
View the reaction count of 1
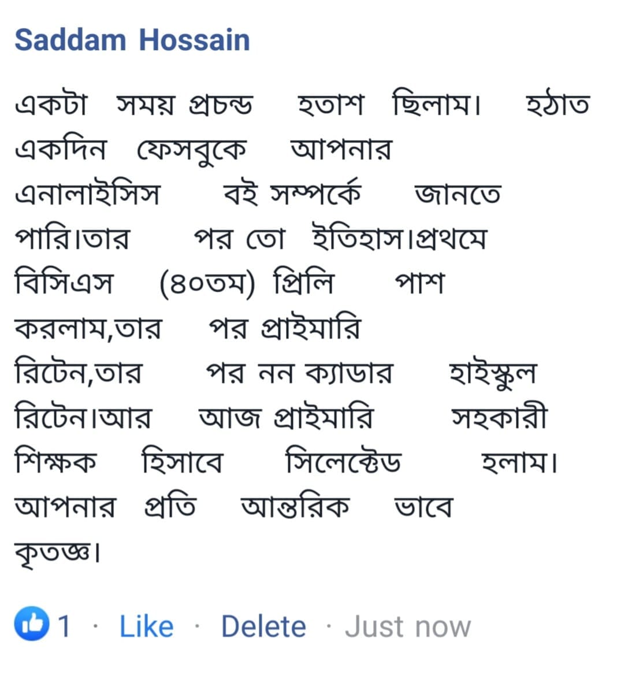point(64,626)
